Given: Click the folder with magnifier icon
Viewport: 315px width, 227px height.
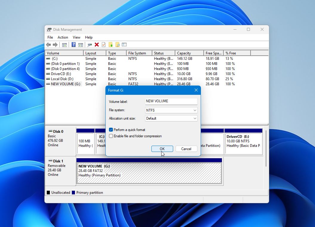Looking at the screenshot, I should [118, 45].
